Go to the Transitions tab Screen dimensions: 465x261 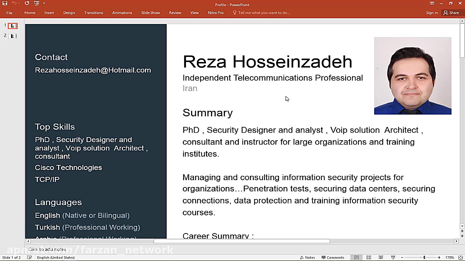pyautogui.click(x=94, y=13)
